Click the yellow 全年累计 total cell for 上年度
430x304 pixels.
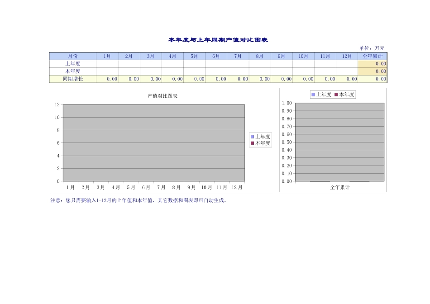pyautogui.click(x=373, y=63)
